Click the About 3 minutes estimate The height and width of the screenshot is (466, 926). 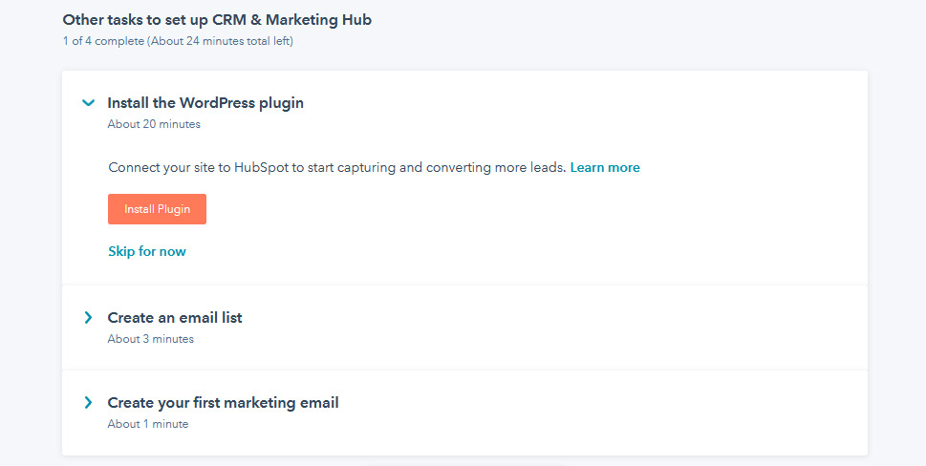pyautogui.click(x=151, y=339)
